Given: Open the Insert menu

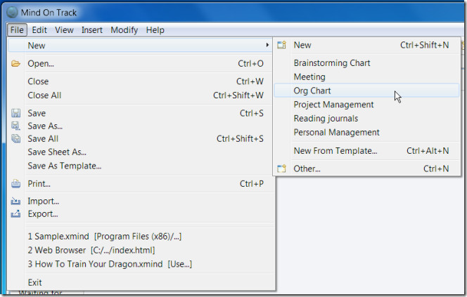Looking at the screenshot, I should click(x=91, y=30).
